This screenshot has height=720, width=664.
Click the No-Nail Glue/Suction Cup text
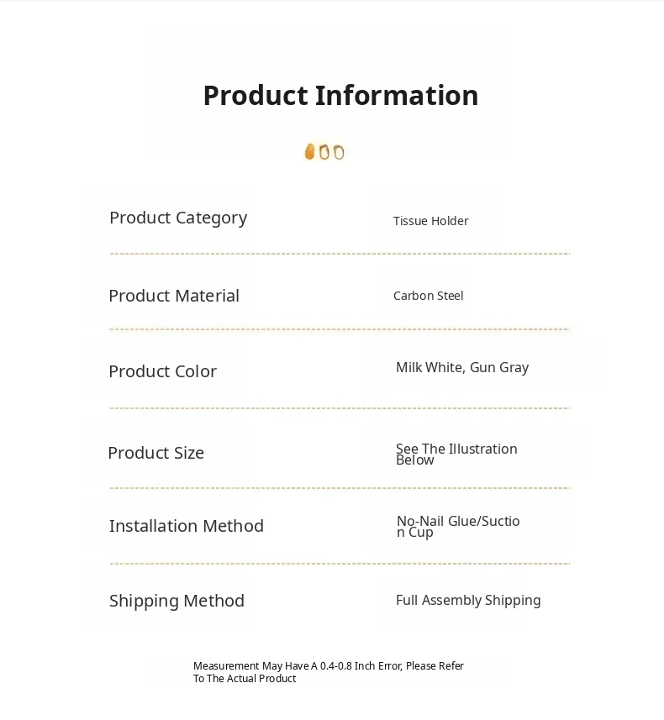tap(458, 526)
